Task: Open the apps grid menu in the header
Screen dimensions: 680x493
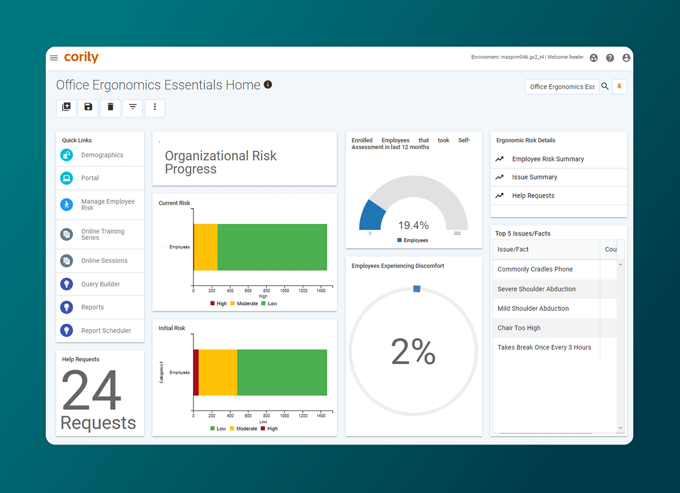Action: pyautogui.click(x=593, y=57)
